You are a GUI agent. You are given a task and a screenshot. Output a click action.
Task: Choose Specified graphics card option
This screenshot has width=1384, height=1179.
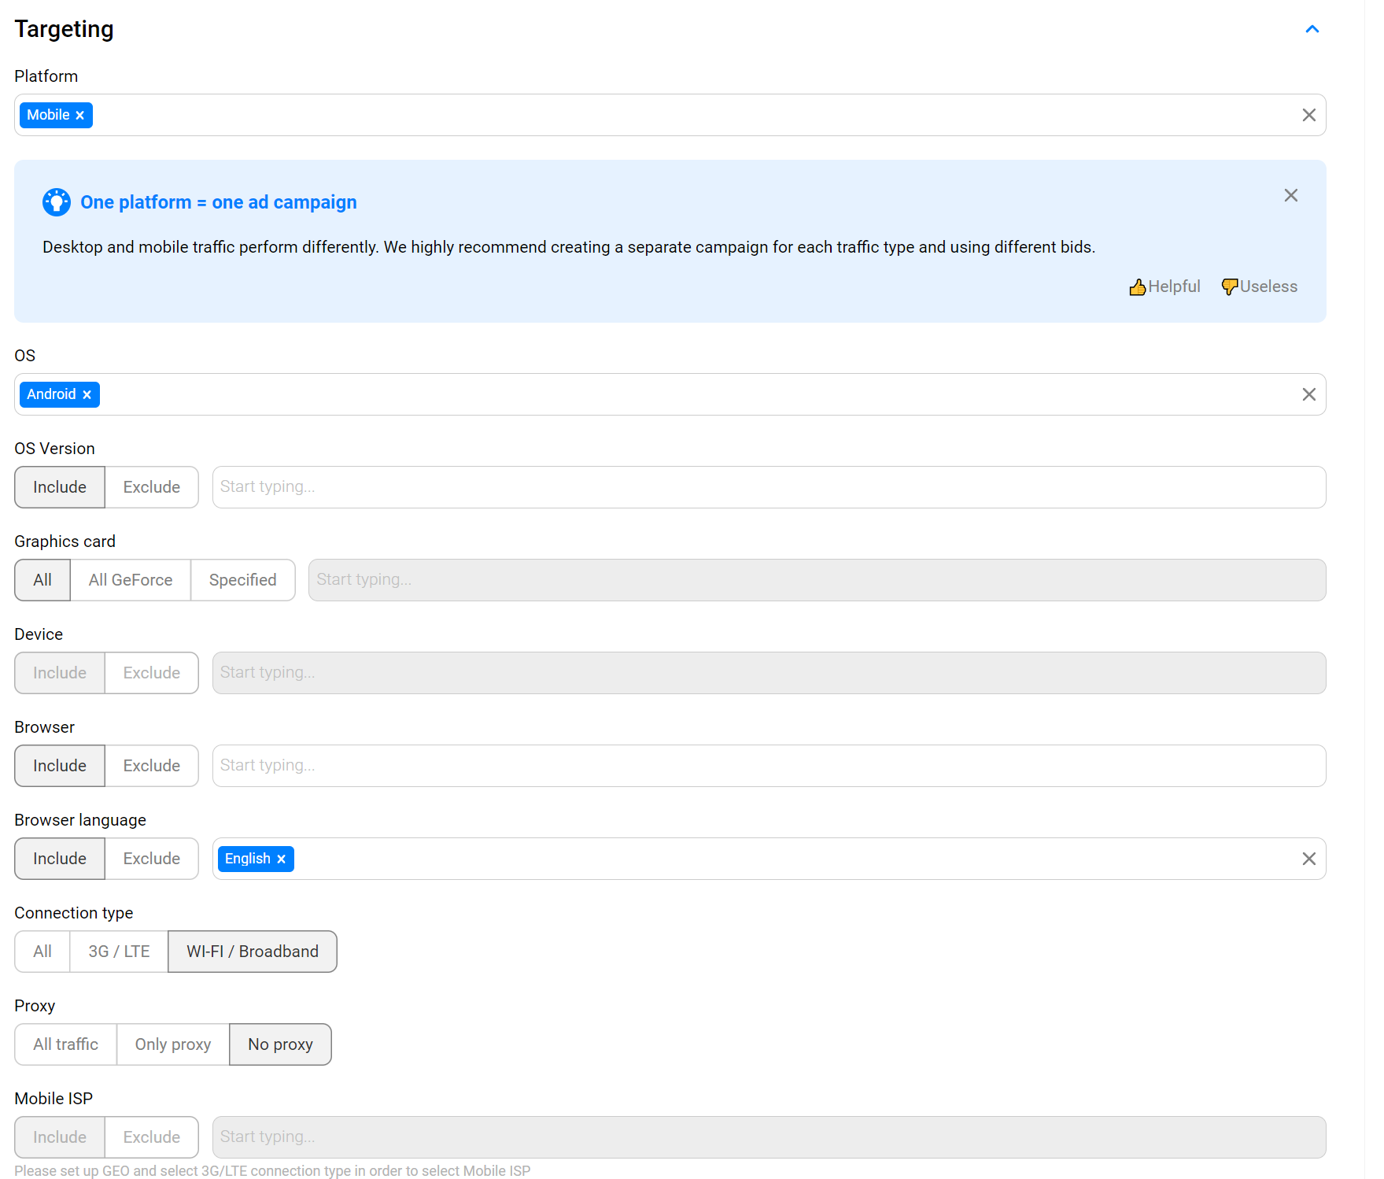coord(243,580)
